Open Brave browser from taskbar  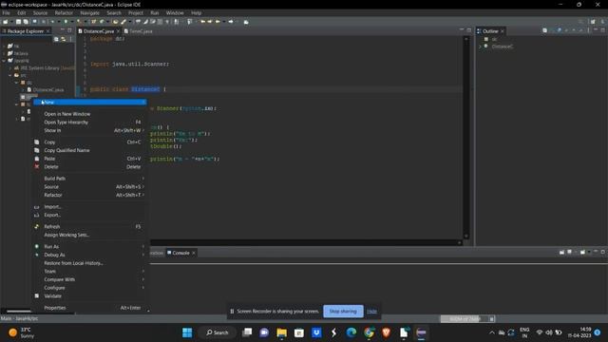coord(387,332)
